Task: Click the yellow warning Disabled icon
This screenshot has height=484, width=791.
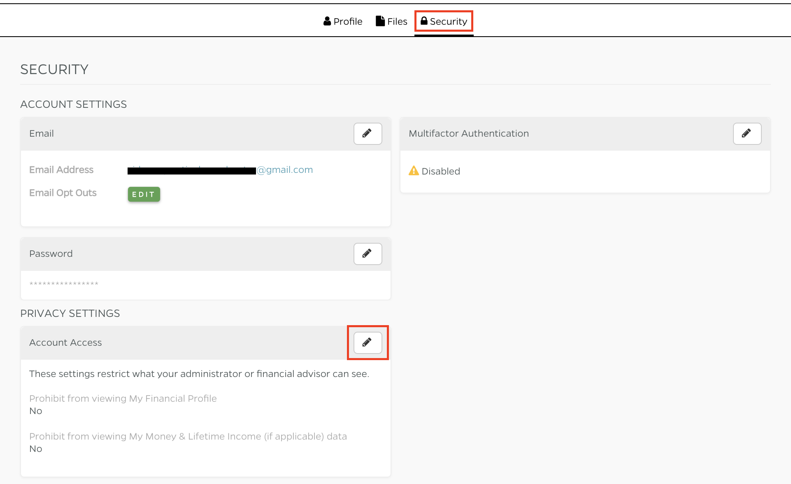Action: [x=414, y=171]
